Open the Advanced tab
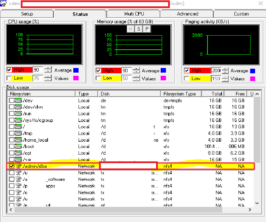The height and width of the screenshot is (222, 266). (x=187, y=14)
